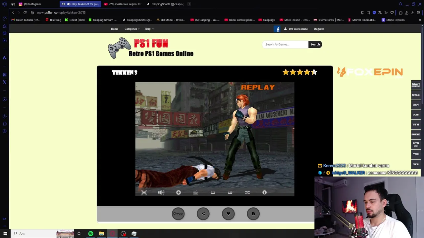
Task: Click the load state download-tray icon
Action: point(230,192)
